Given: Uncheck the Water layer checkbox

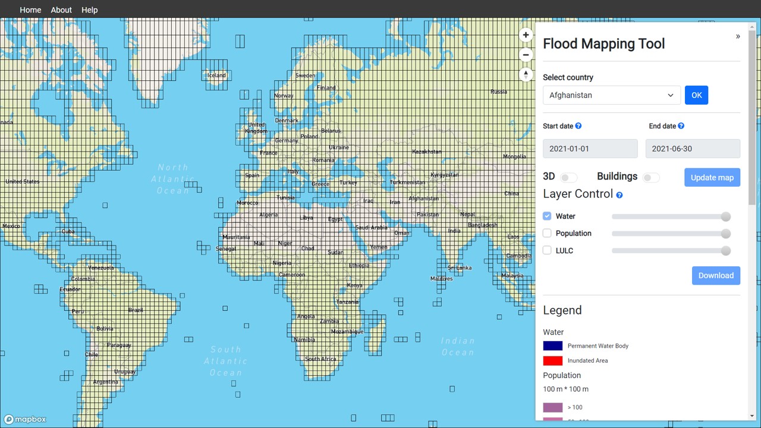Looking at the screenshot, I should pyautogui.click(x=547, y=216).
